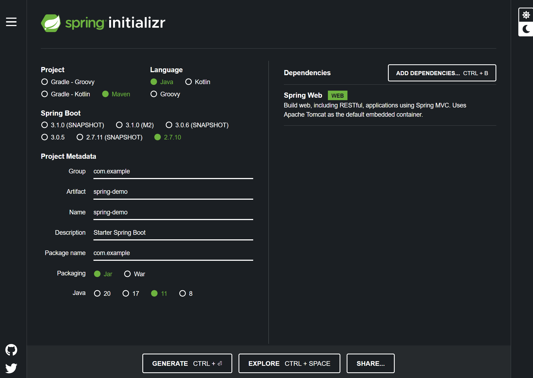Click the Generate button
Viewport: 533px width, 378px height.
click(187, 363)
